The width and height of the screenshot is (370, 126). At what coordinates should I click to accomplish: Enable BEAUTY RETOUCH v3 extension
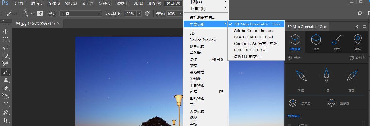tap(256, 37)
